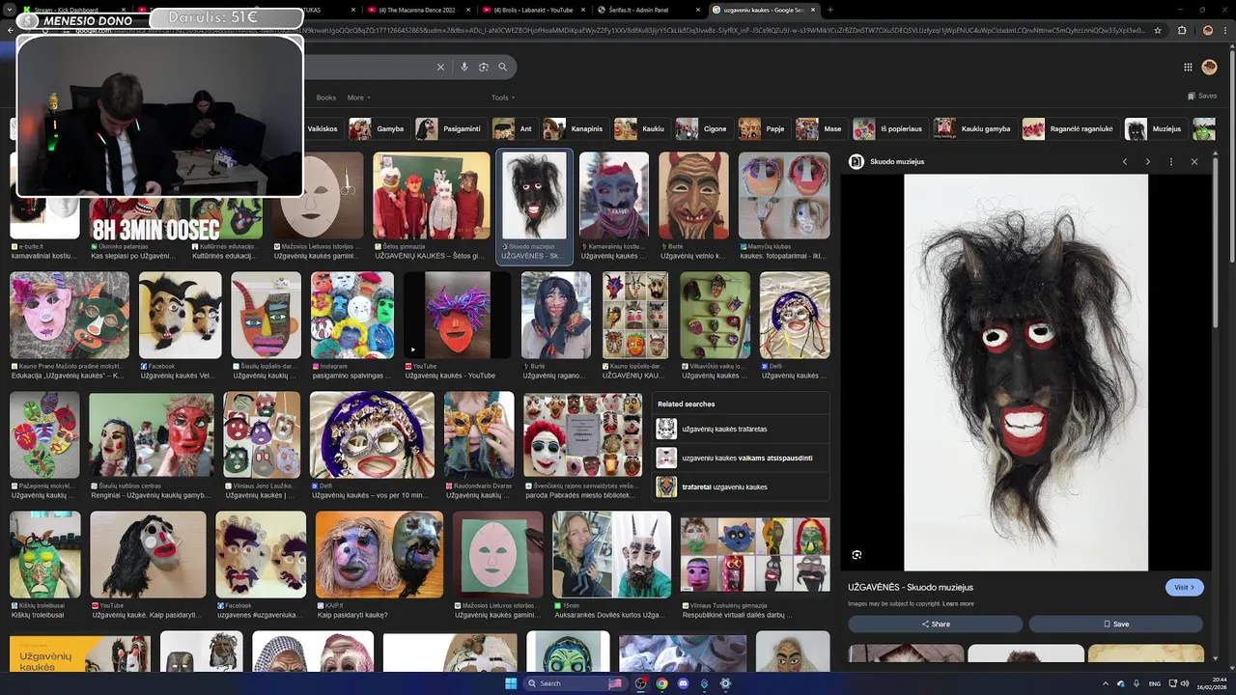Save the image with the Save button
1236x695 pixels.
click(1115, 624)
